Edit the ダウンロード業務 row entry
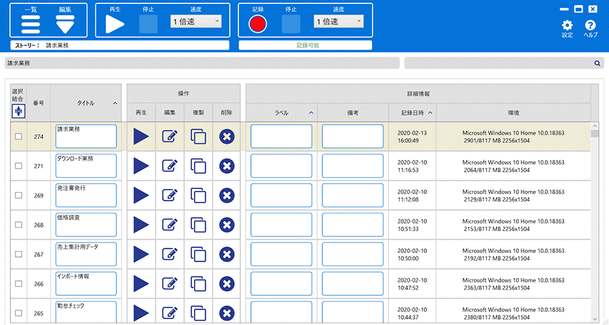This screenshot has height=325, width=609. 169,166
